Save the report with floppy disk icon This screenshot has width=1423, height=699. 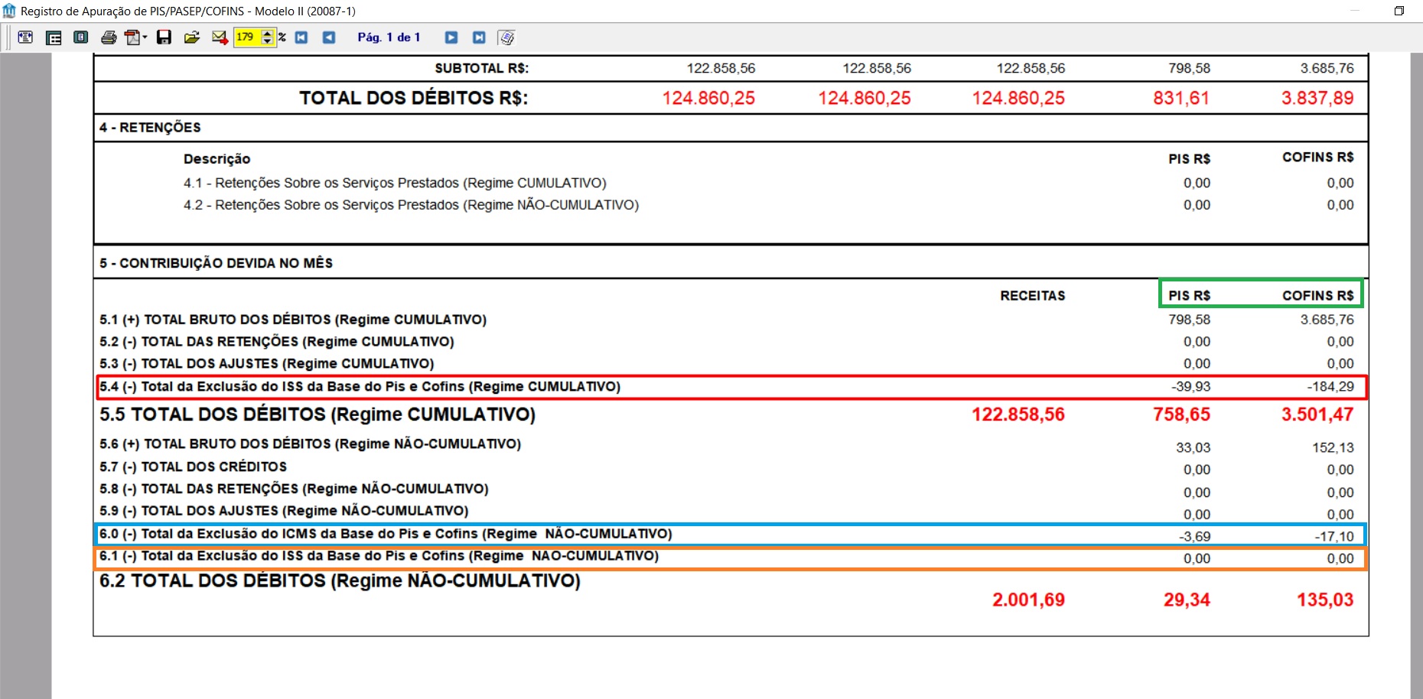(164, 37)
